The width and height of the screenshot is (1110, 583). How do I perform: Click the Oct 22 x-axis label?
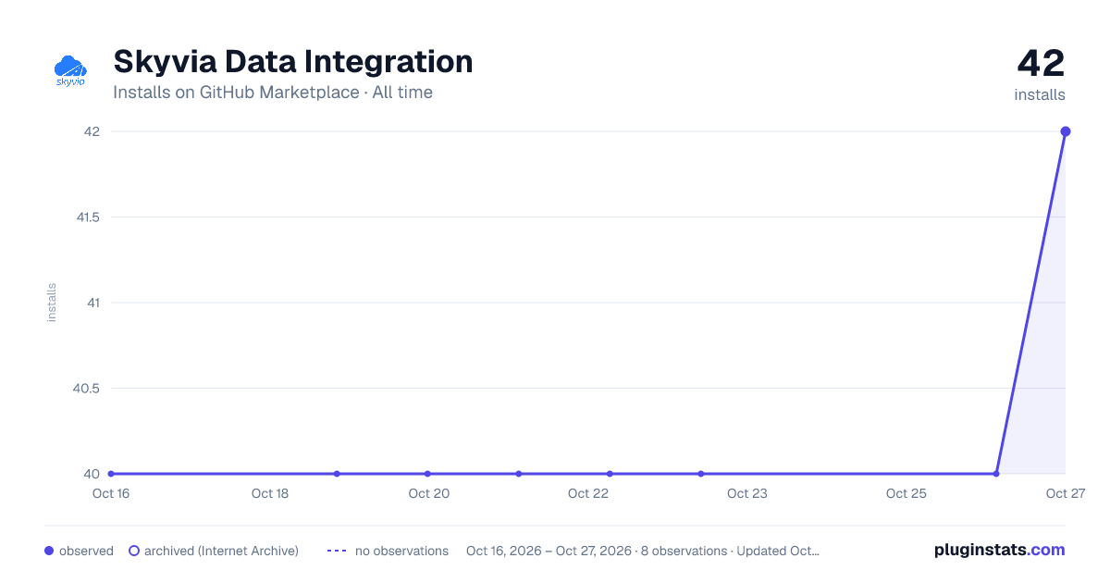click(588, 493)
